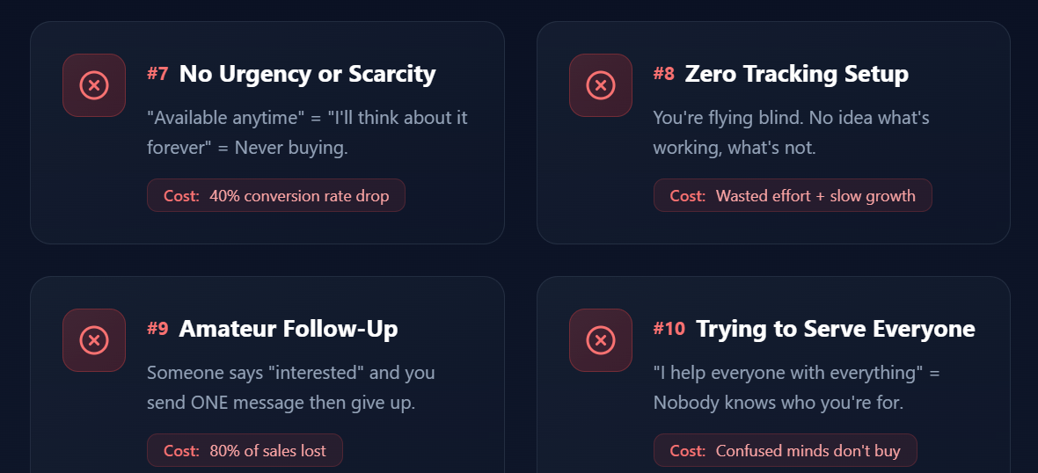
Task: Click the #7 number label
Action: coord(157,74)
